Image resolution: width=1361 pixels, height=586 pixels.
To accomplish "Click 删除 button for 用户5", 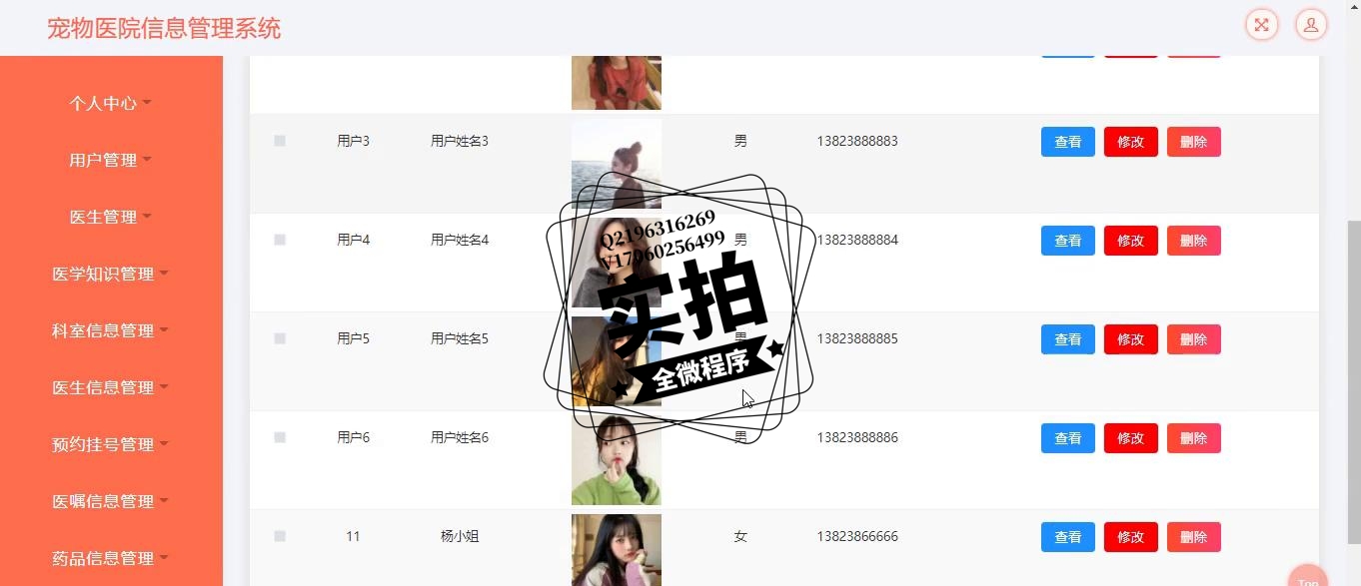I will (1194, 339).
